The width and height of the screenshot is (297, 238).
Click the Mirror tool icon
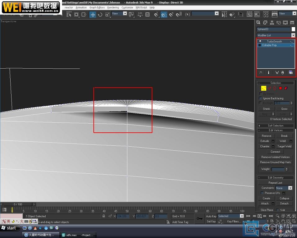tap(224, 15)
